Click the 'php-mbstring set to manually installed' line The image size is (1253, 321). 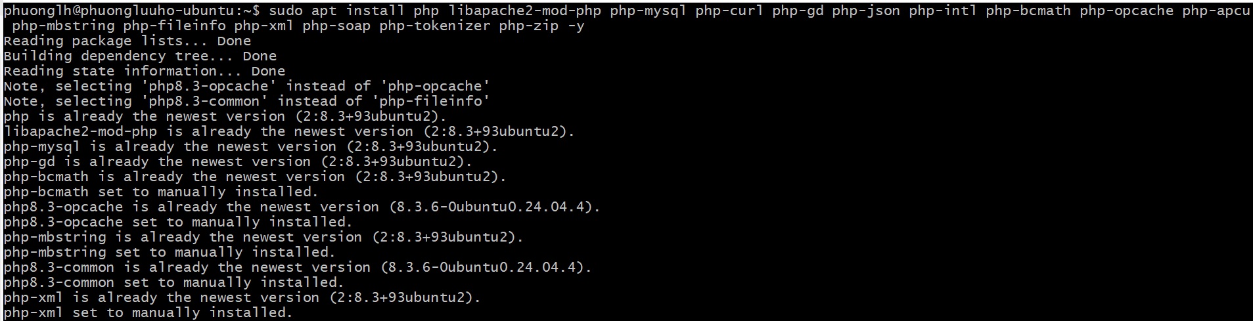pos(170,252)
